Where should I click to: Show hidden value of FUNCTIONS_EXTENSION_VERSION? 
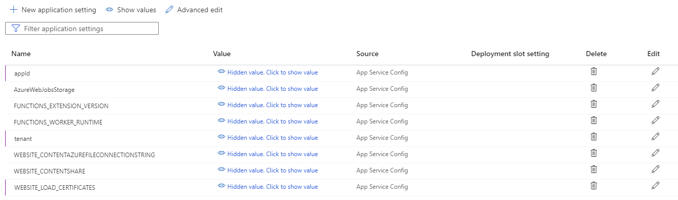pyautogui.click(x=268, y=105)
